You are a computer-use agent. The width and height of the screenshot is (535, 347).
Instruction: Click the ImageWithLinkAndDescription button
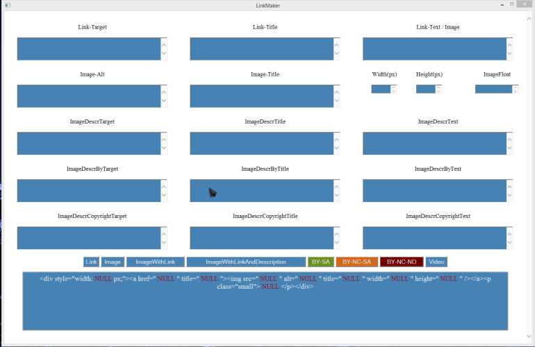(x=246, y=262)
